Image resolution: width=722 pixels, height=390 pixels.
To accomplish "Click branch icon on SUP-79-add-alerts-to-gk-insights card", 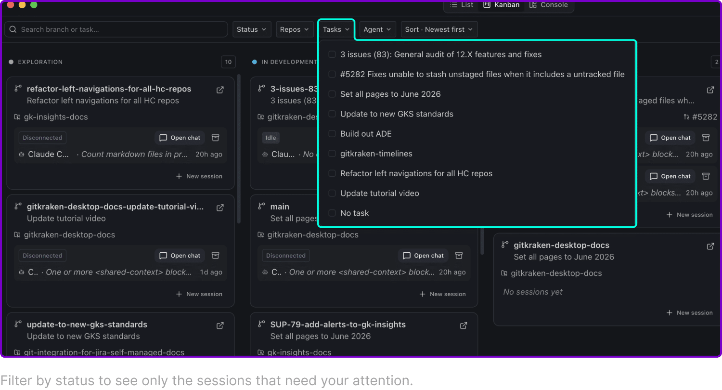I will 262,325.
